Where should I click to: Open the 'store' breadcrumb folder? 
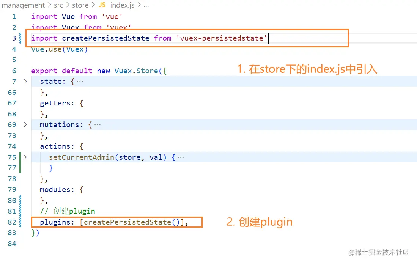80,5
